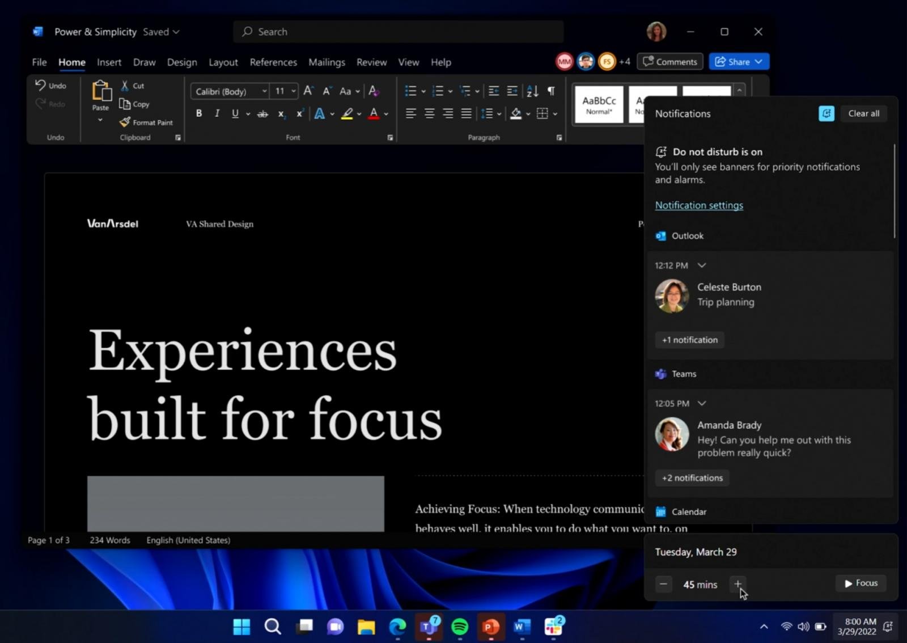Click the Format Painter brush icon
The image size is (907, 643).
pyautogui.click(x=125, y=122)
